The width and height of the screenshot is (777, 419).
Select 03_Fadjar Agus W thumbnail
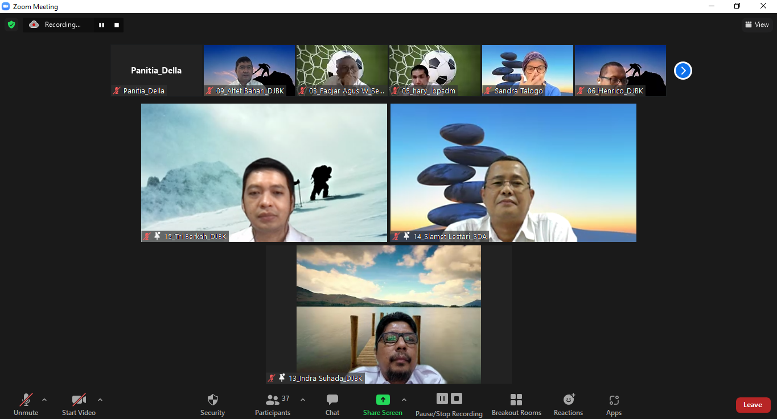click(x=342, y=71)
